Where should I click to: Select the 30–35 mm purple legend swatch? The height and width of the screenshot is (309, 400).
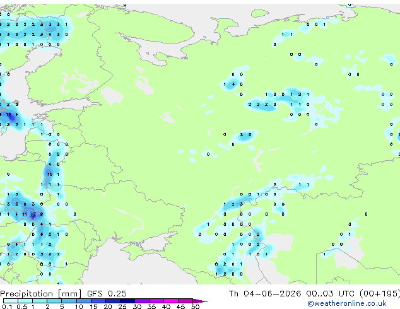point(141,301)
